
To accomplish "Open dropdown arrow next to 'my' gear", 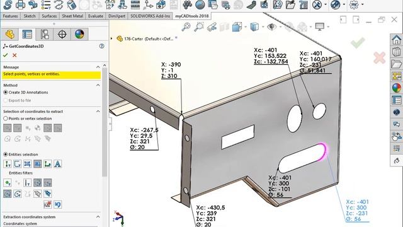I will (x=363, y=4).
